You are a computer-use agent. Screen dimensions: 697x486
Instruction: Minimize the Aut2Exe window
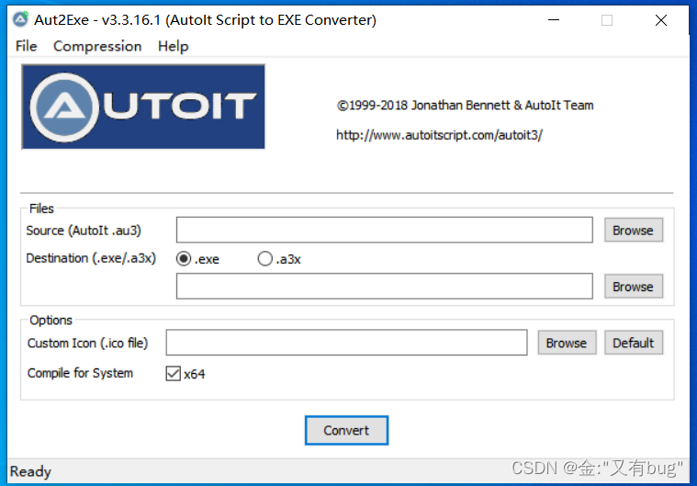pos(554,20)
